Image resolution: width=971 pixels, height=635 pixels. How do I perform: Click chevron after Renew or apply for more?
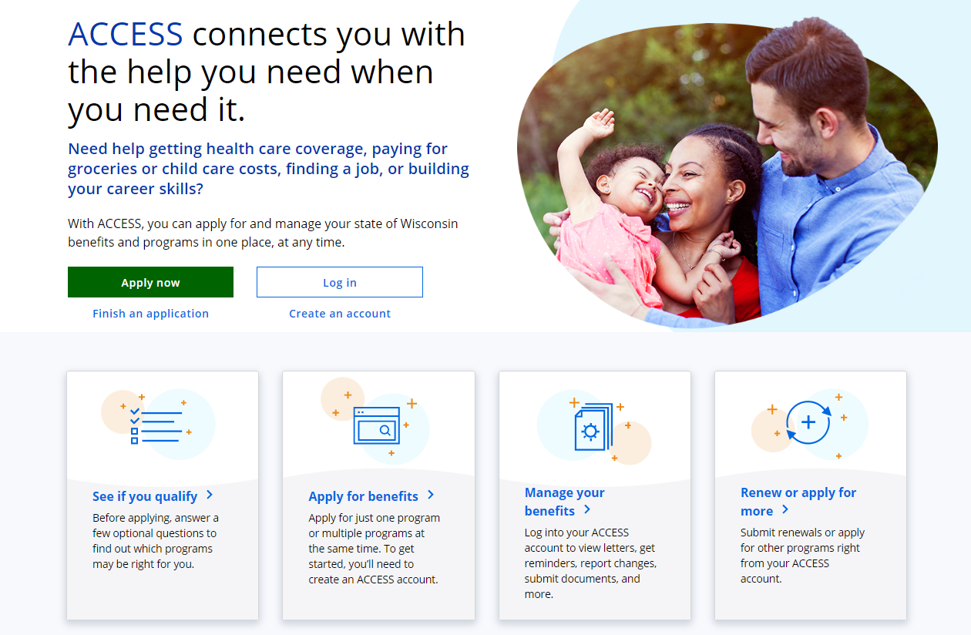click(x=785, y=510)
